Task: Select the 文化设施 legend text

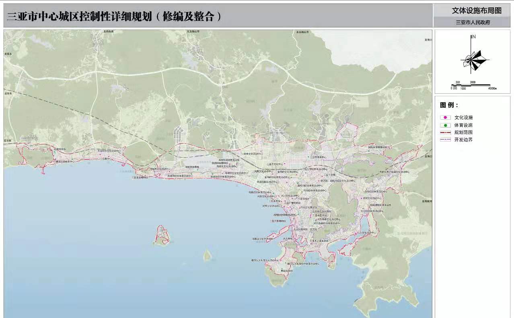Action: pyautogui.click(x=463, y=118)
